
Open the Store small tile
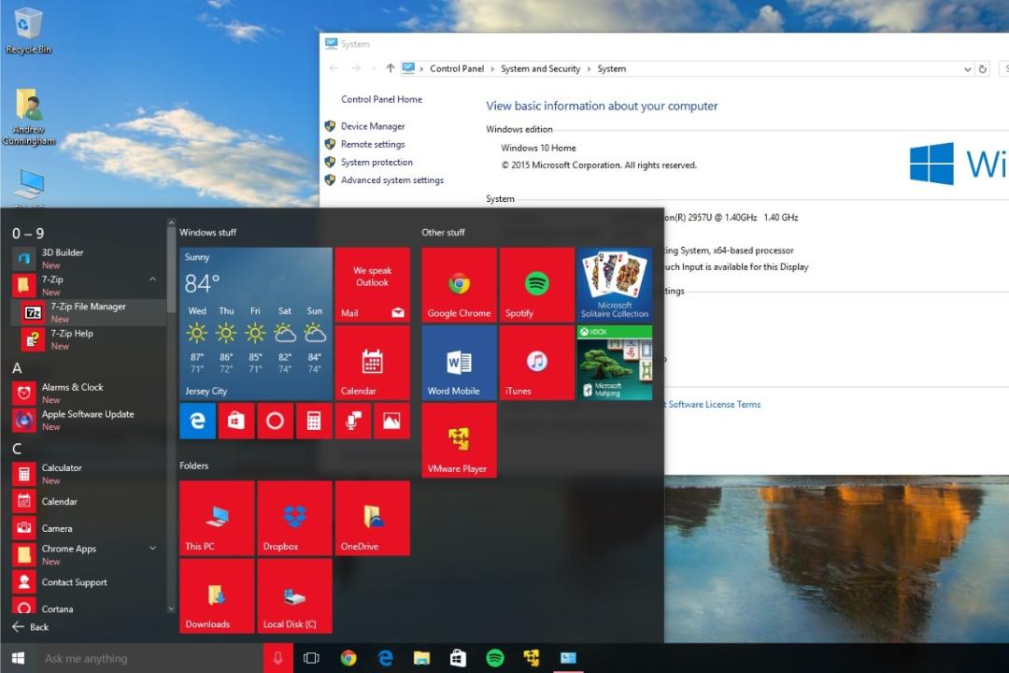236,422
